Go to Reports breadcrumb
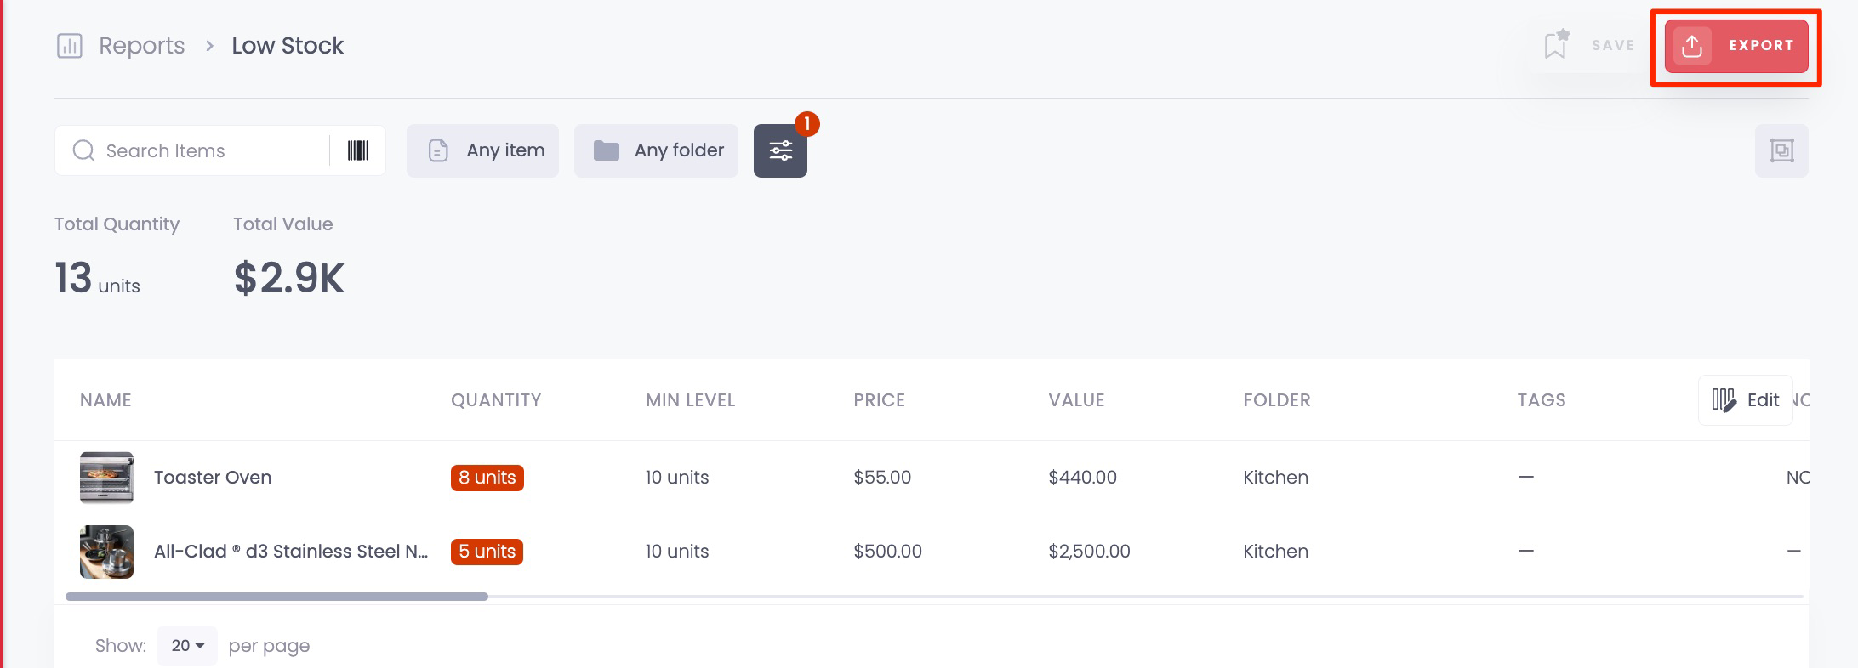1858x668 pixels. 141,45
